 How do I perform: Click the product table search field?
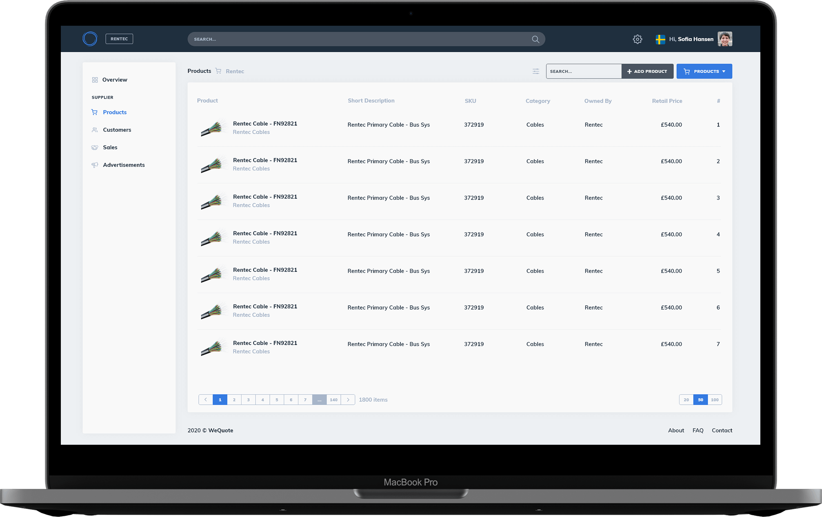pyautogui.click(x=583, y=71)
